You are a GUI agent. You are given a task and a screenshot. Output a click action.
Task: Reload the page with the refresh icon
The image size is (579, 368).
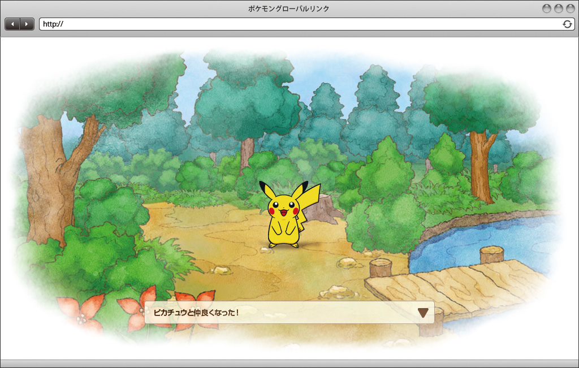click(567, 24)
